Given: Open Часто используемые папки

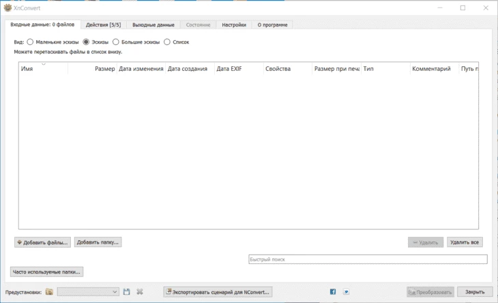Looking at the screenshot, I should pyautogui.click(x=46, y=272).
